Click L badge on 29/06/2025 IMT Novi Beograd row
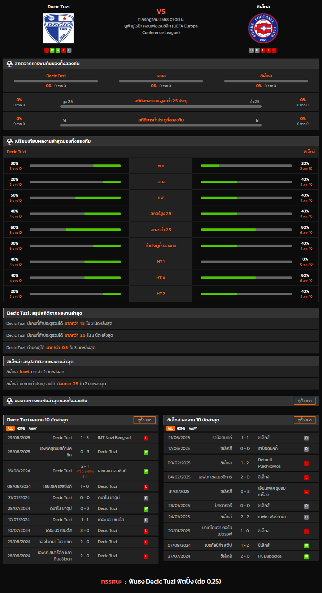This screenshot has height=593, width=322. click(x=146, y=438)
